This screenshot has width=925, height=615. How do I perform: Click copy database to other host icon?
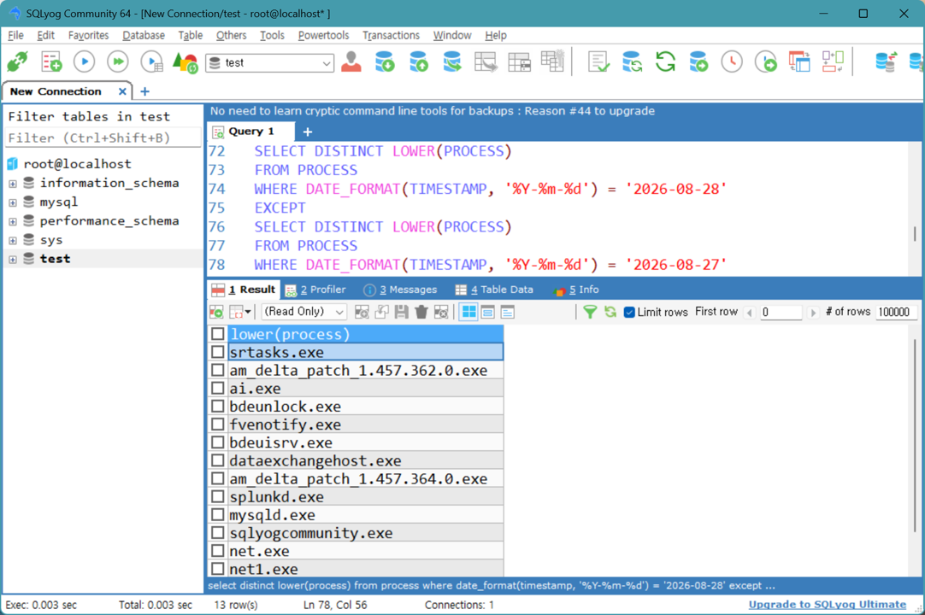tap(452, 61)
